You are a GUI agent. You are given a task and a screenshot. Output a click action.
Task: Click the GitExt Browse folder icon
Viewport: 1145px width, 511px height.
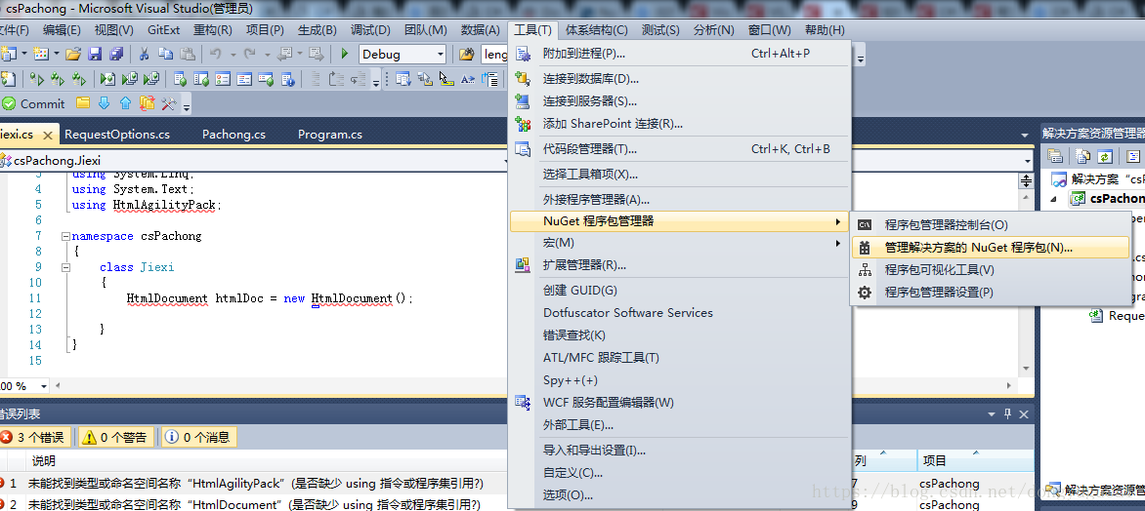tap(83, 103)
